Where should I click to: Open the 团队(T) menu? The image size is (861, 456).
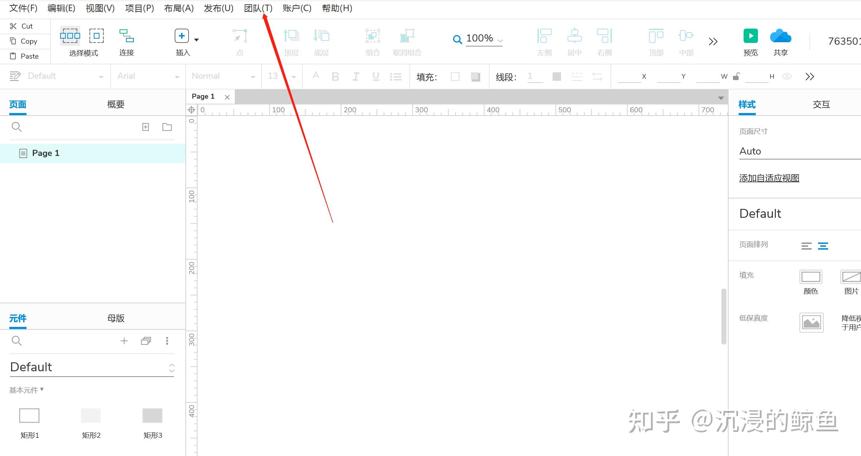257,8
